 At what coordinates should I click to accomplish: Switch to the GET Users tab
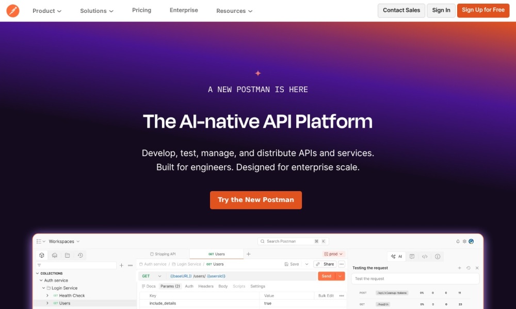point(217,254)
